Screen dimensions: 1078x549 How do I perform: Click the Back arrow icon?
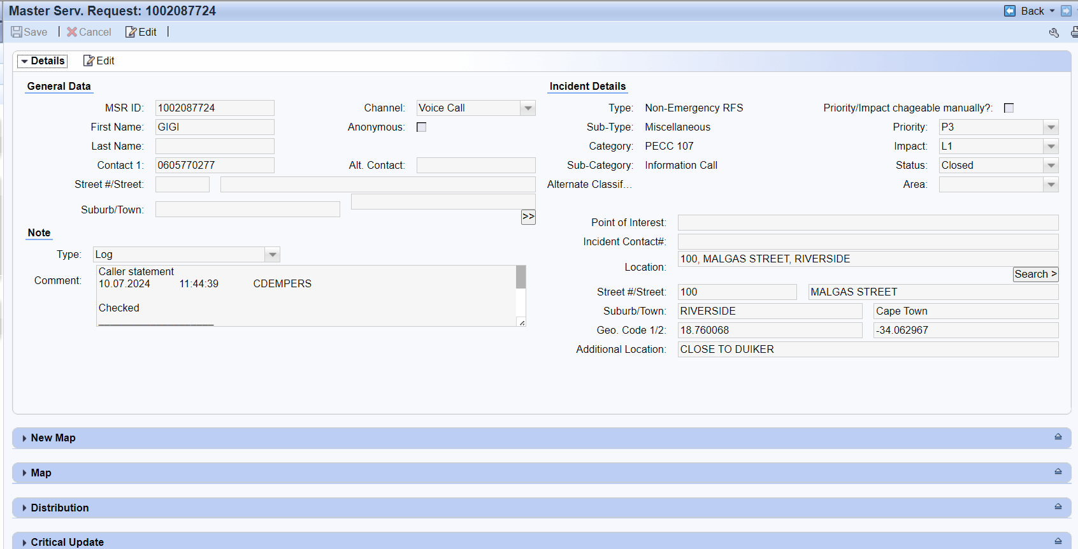[x=1010, y=11]
